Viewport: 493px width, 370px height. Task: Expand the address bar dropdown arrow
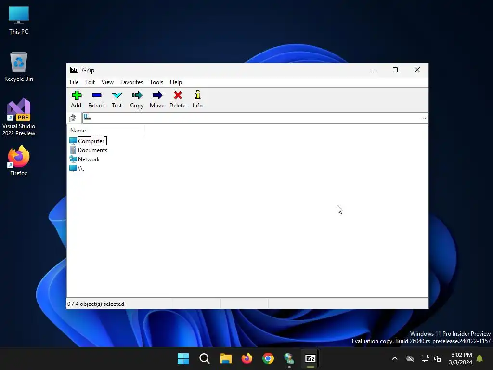(424, 119)
